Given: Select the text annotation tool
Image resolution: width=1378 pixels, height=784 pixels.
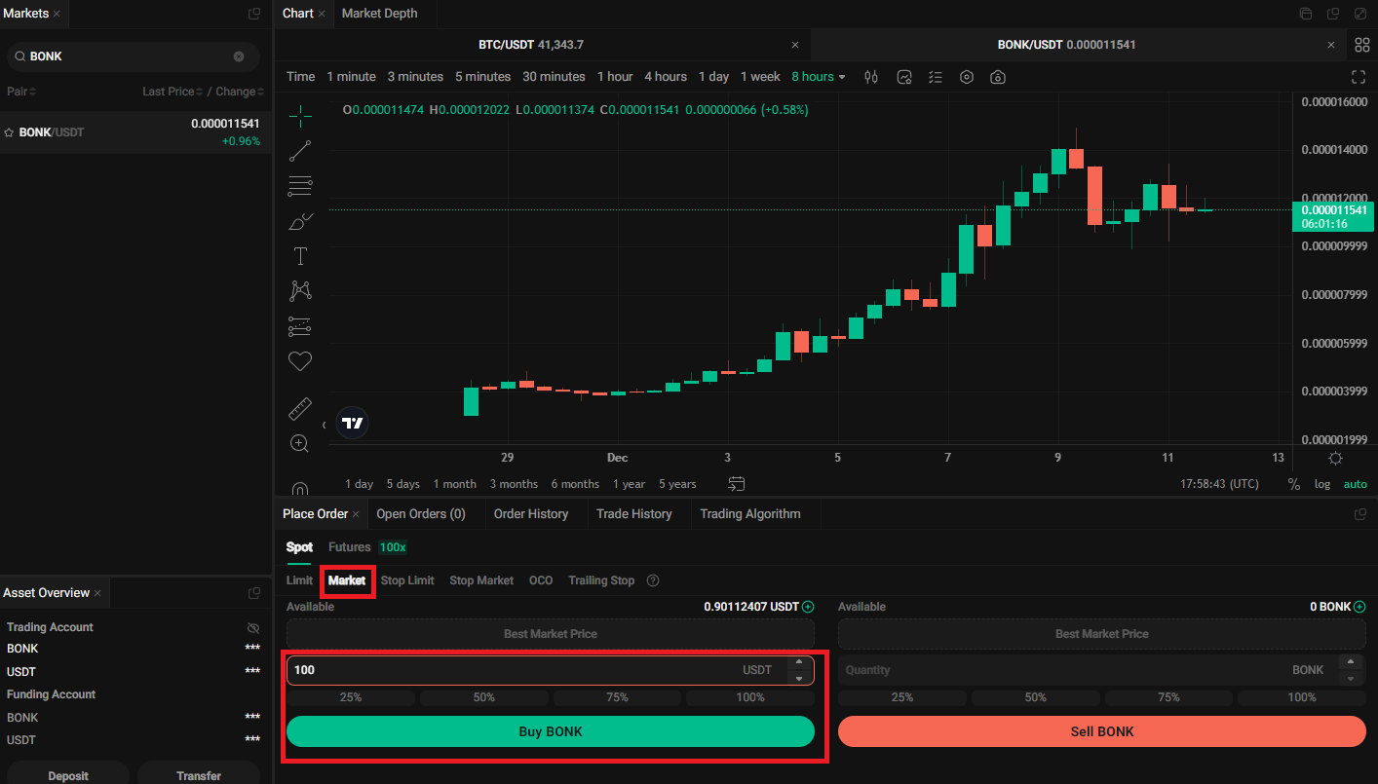Looking at the screenshot, I should point(300,256).
